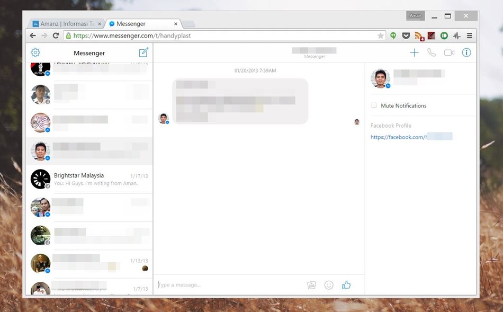Go forward in browser
The height and width of the screenshot is (312, 503).
[x=44, y=35]
